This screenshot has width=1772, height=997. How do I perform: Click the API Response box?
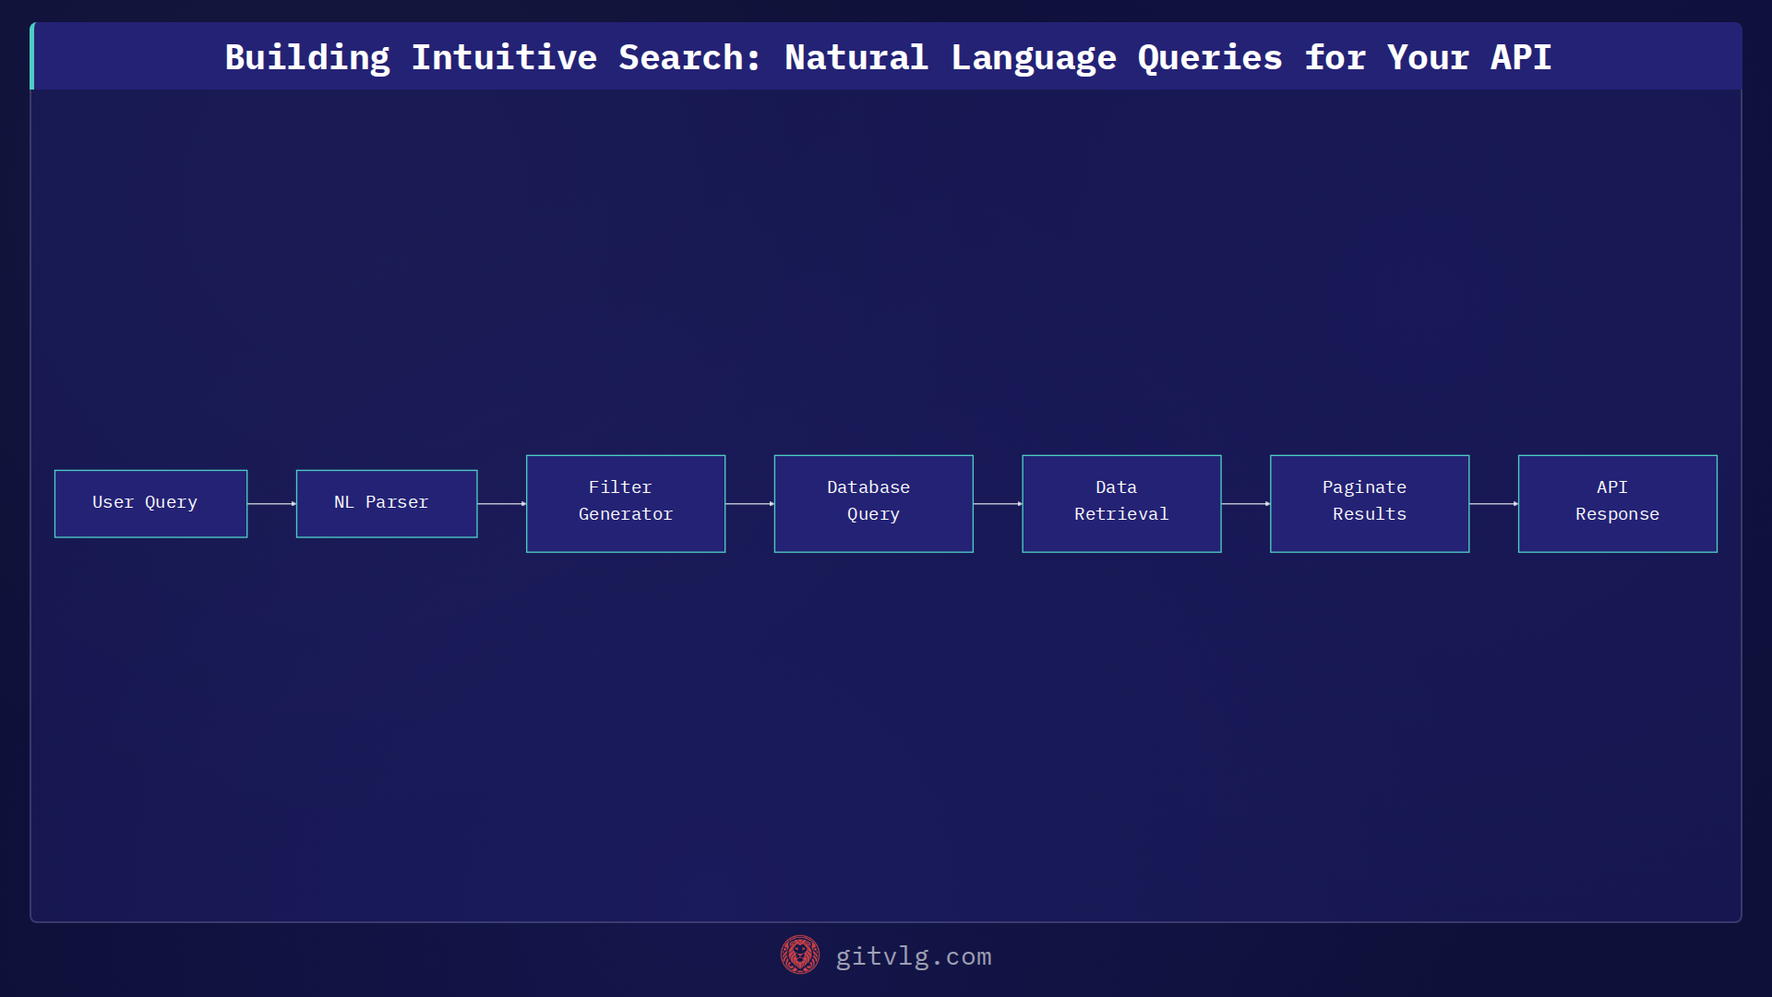(1618, 504)
